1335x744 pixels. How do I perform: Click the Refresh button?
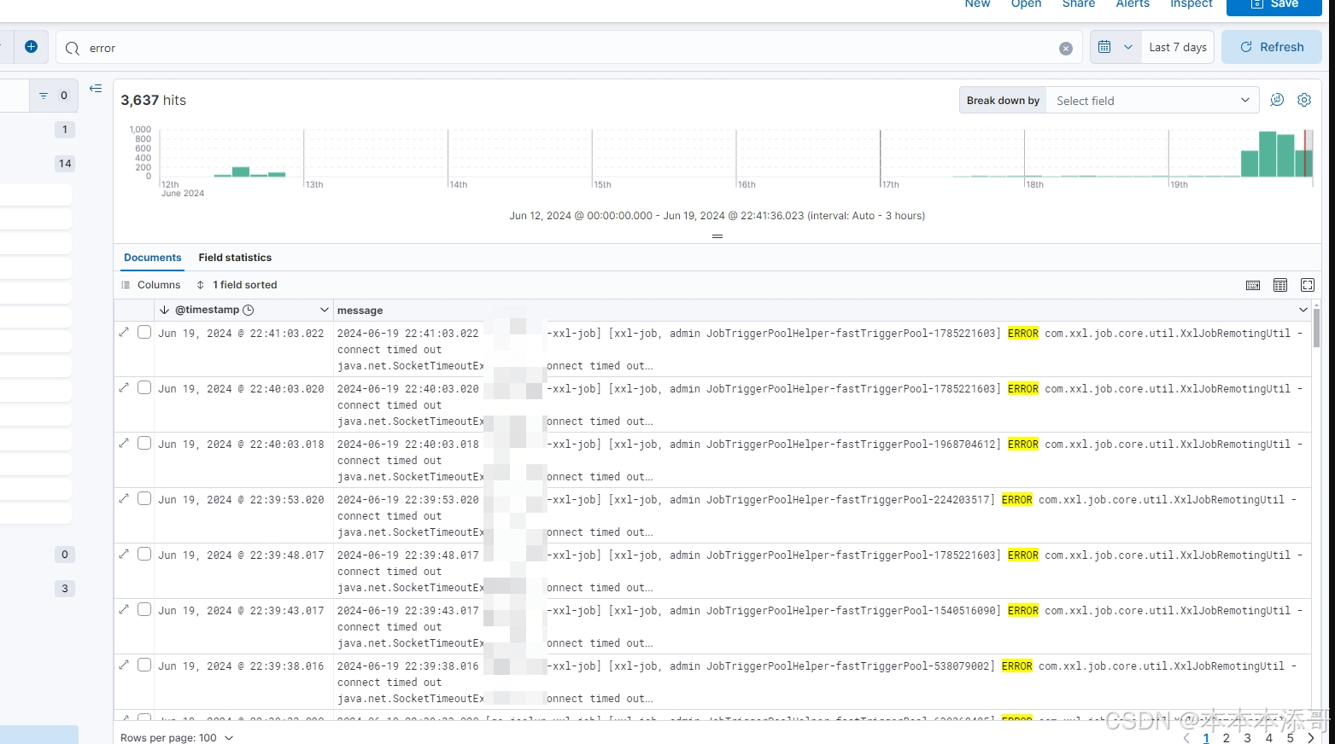pos(1272,47)
